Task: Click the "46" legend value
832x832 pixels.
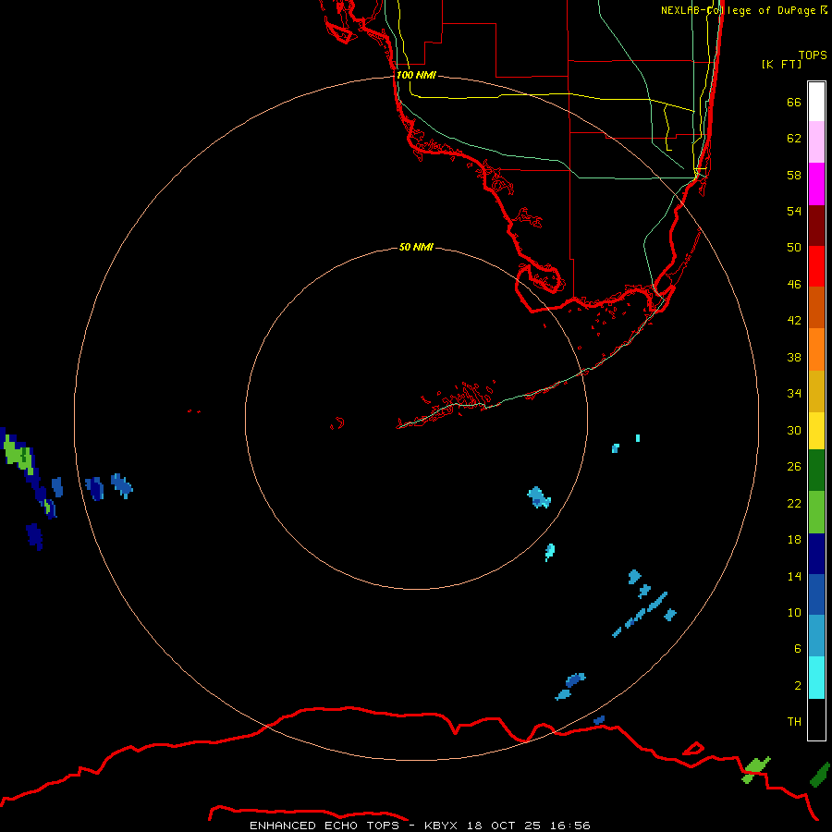Action: point(794,285)
